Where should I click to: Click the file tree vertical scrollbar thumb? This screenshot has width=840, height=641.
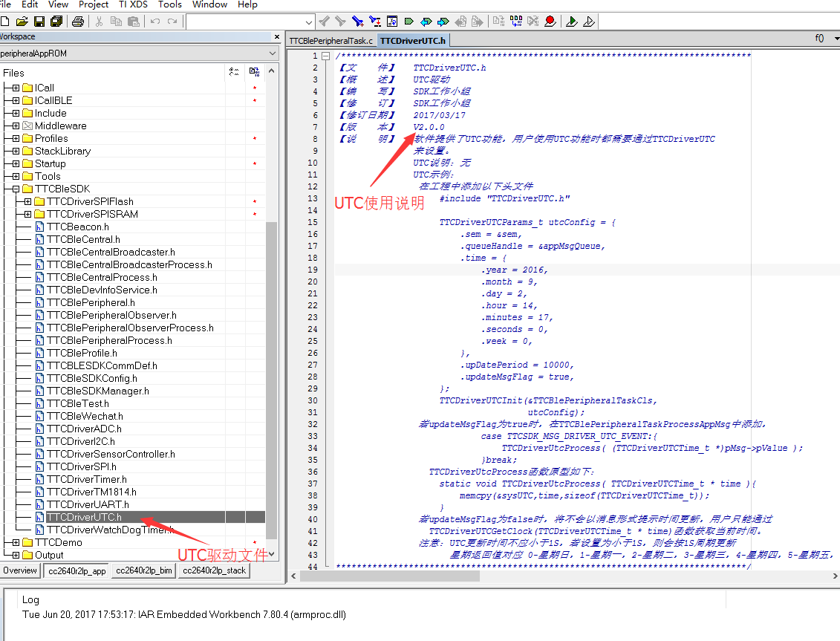pyautogui.click(x=272, y=380)
